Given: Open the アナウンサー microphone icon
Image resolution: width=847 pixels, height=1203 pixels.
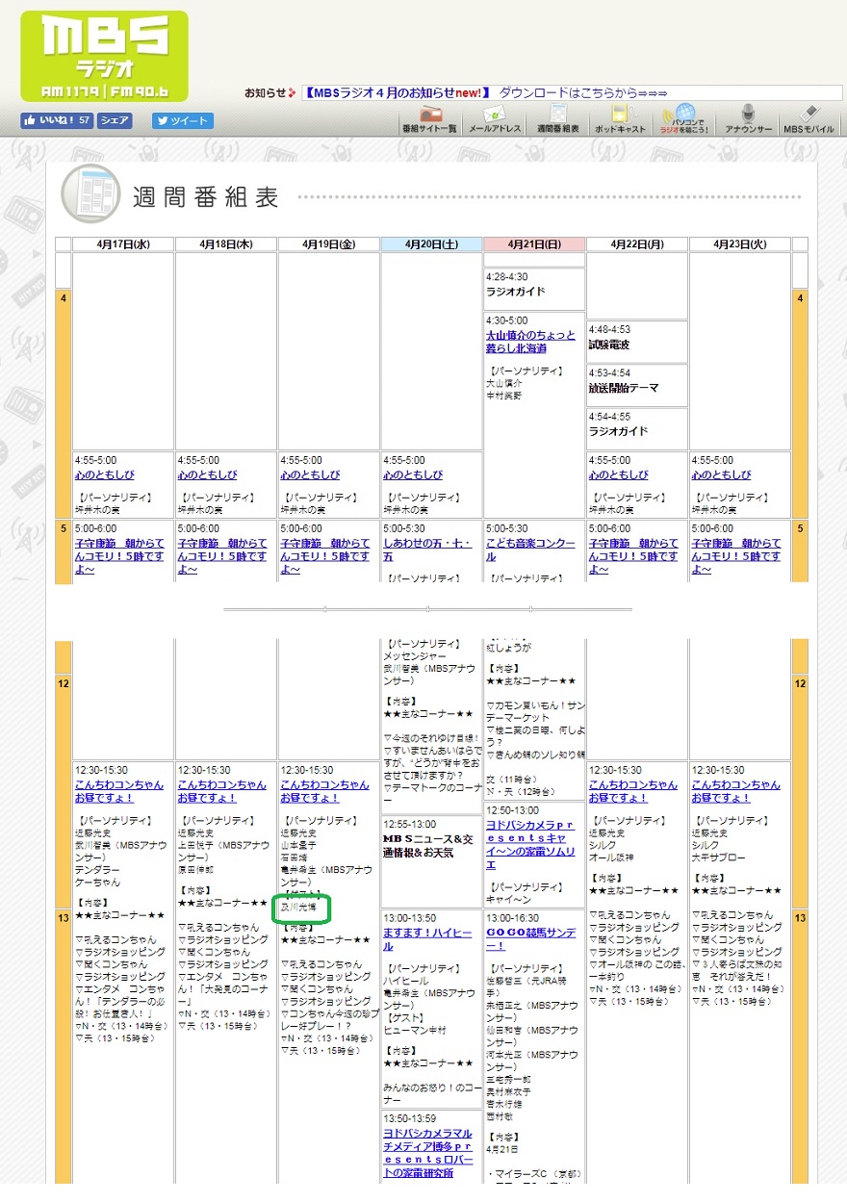Looking at the screenshot, I should (748, 119).
